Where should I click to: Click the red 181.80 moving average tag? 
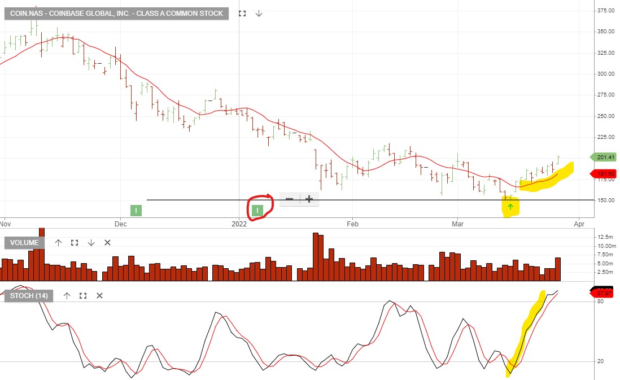604,173
